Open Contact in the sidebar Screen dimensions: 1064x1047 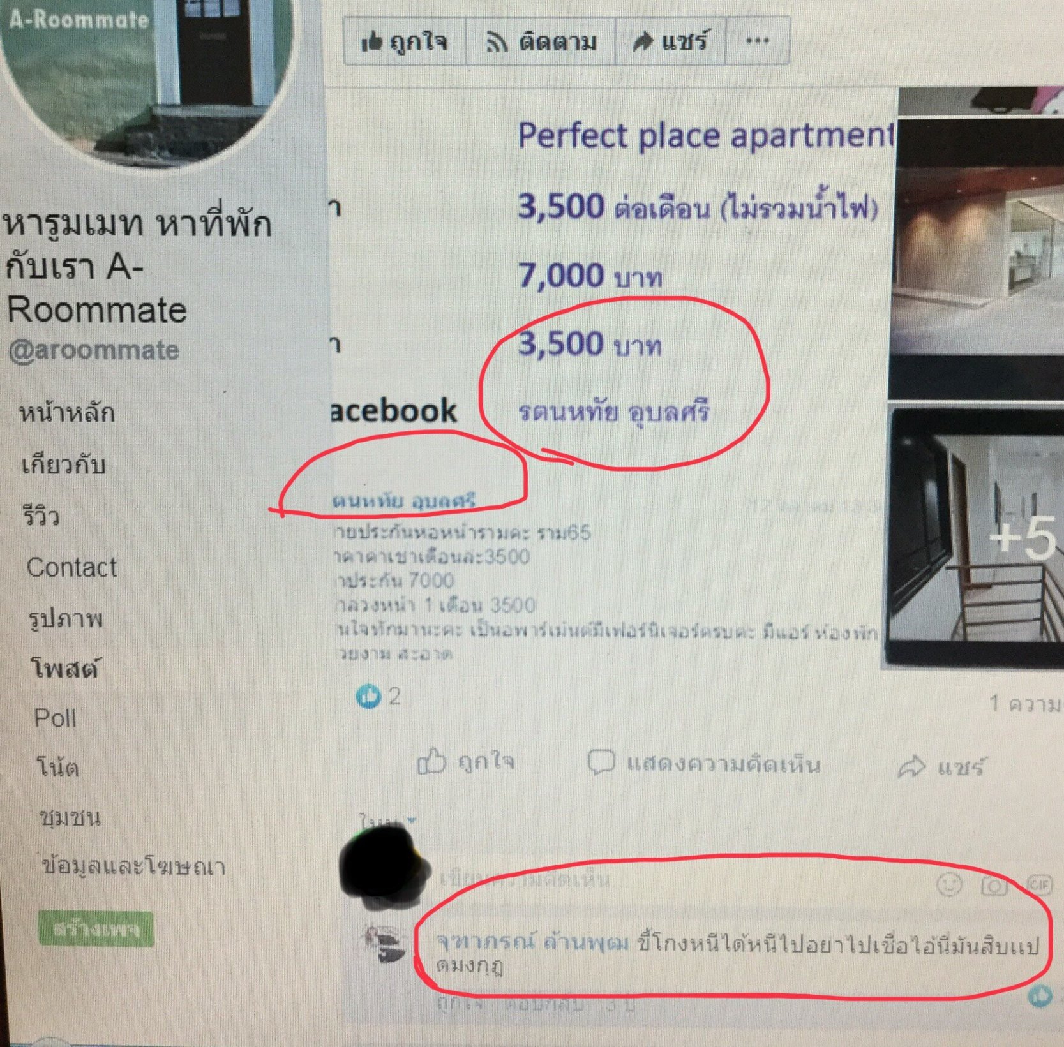click(71, 567)
